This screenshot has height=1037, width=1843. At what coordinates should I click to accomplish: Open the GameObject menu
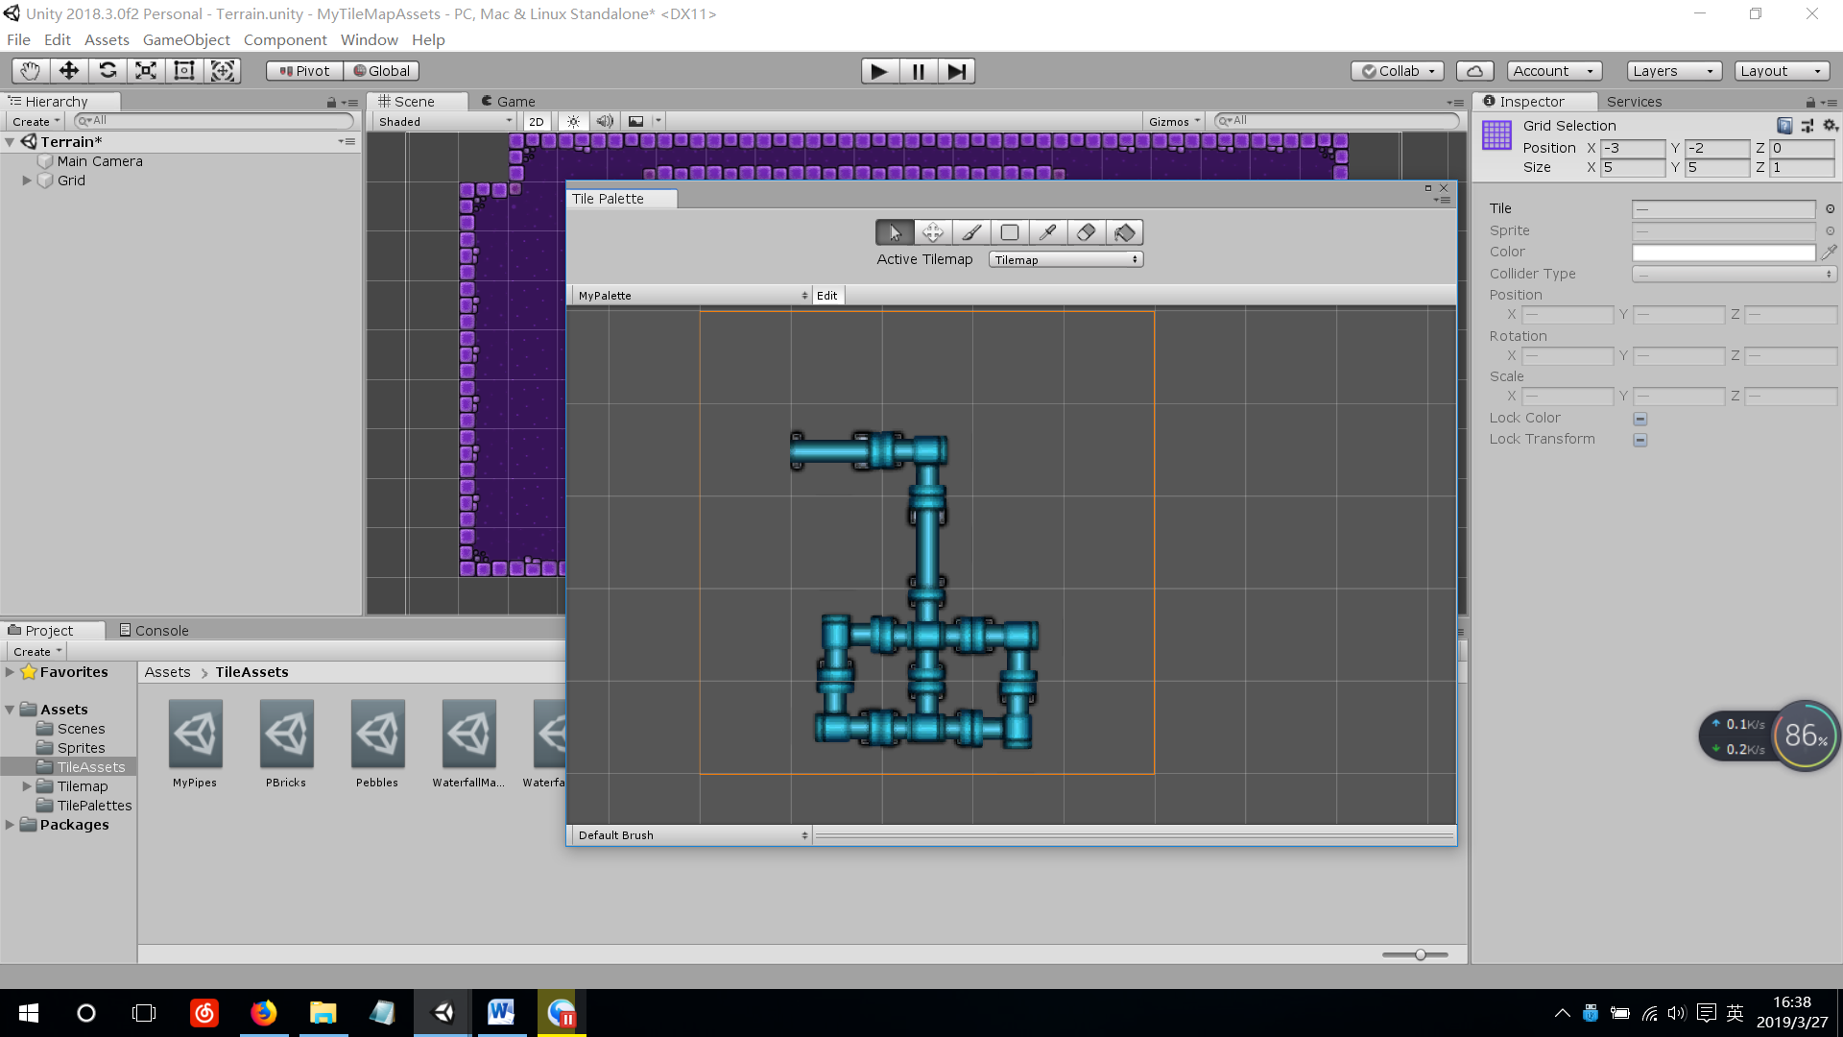(186, 39)
